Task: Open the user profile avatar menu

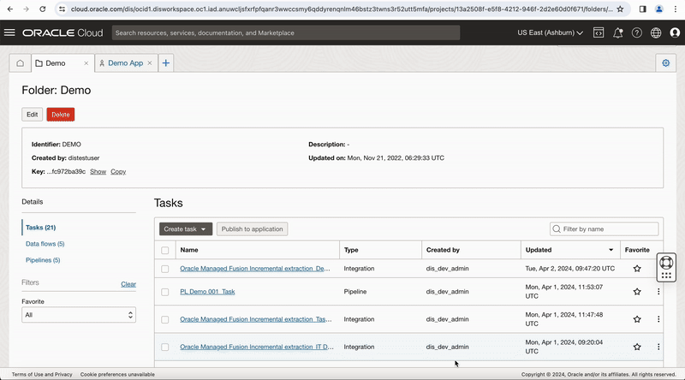Action: click(675, 33)
